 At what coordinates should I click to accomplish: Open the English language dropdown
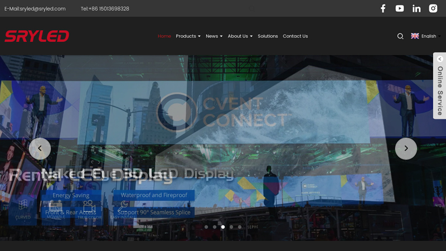426,36
